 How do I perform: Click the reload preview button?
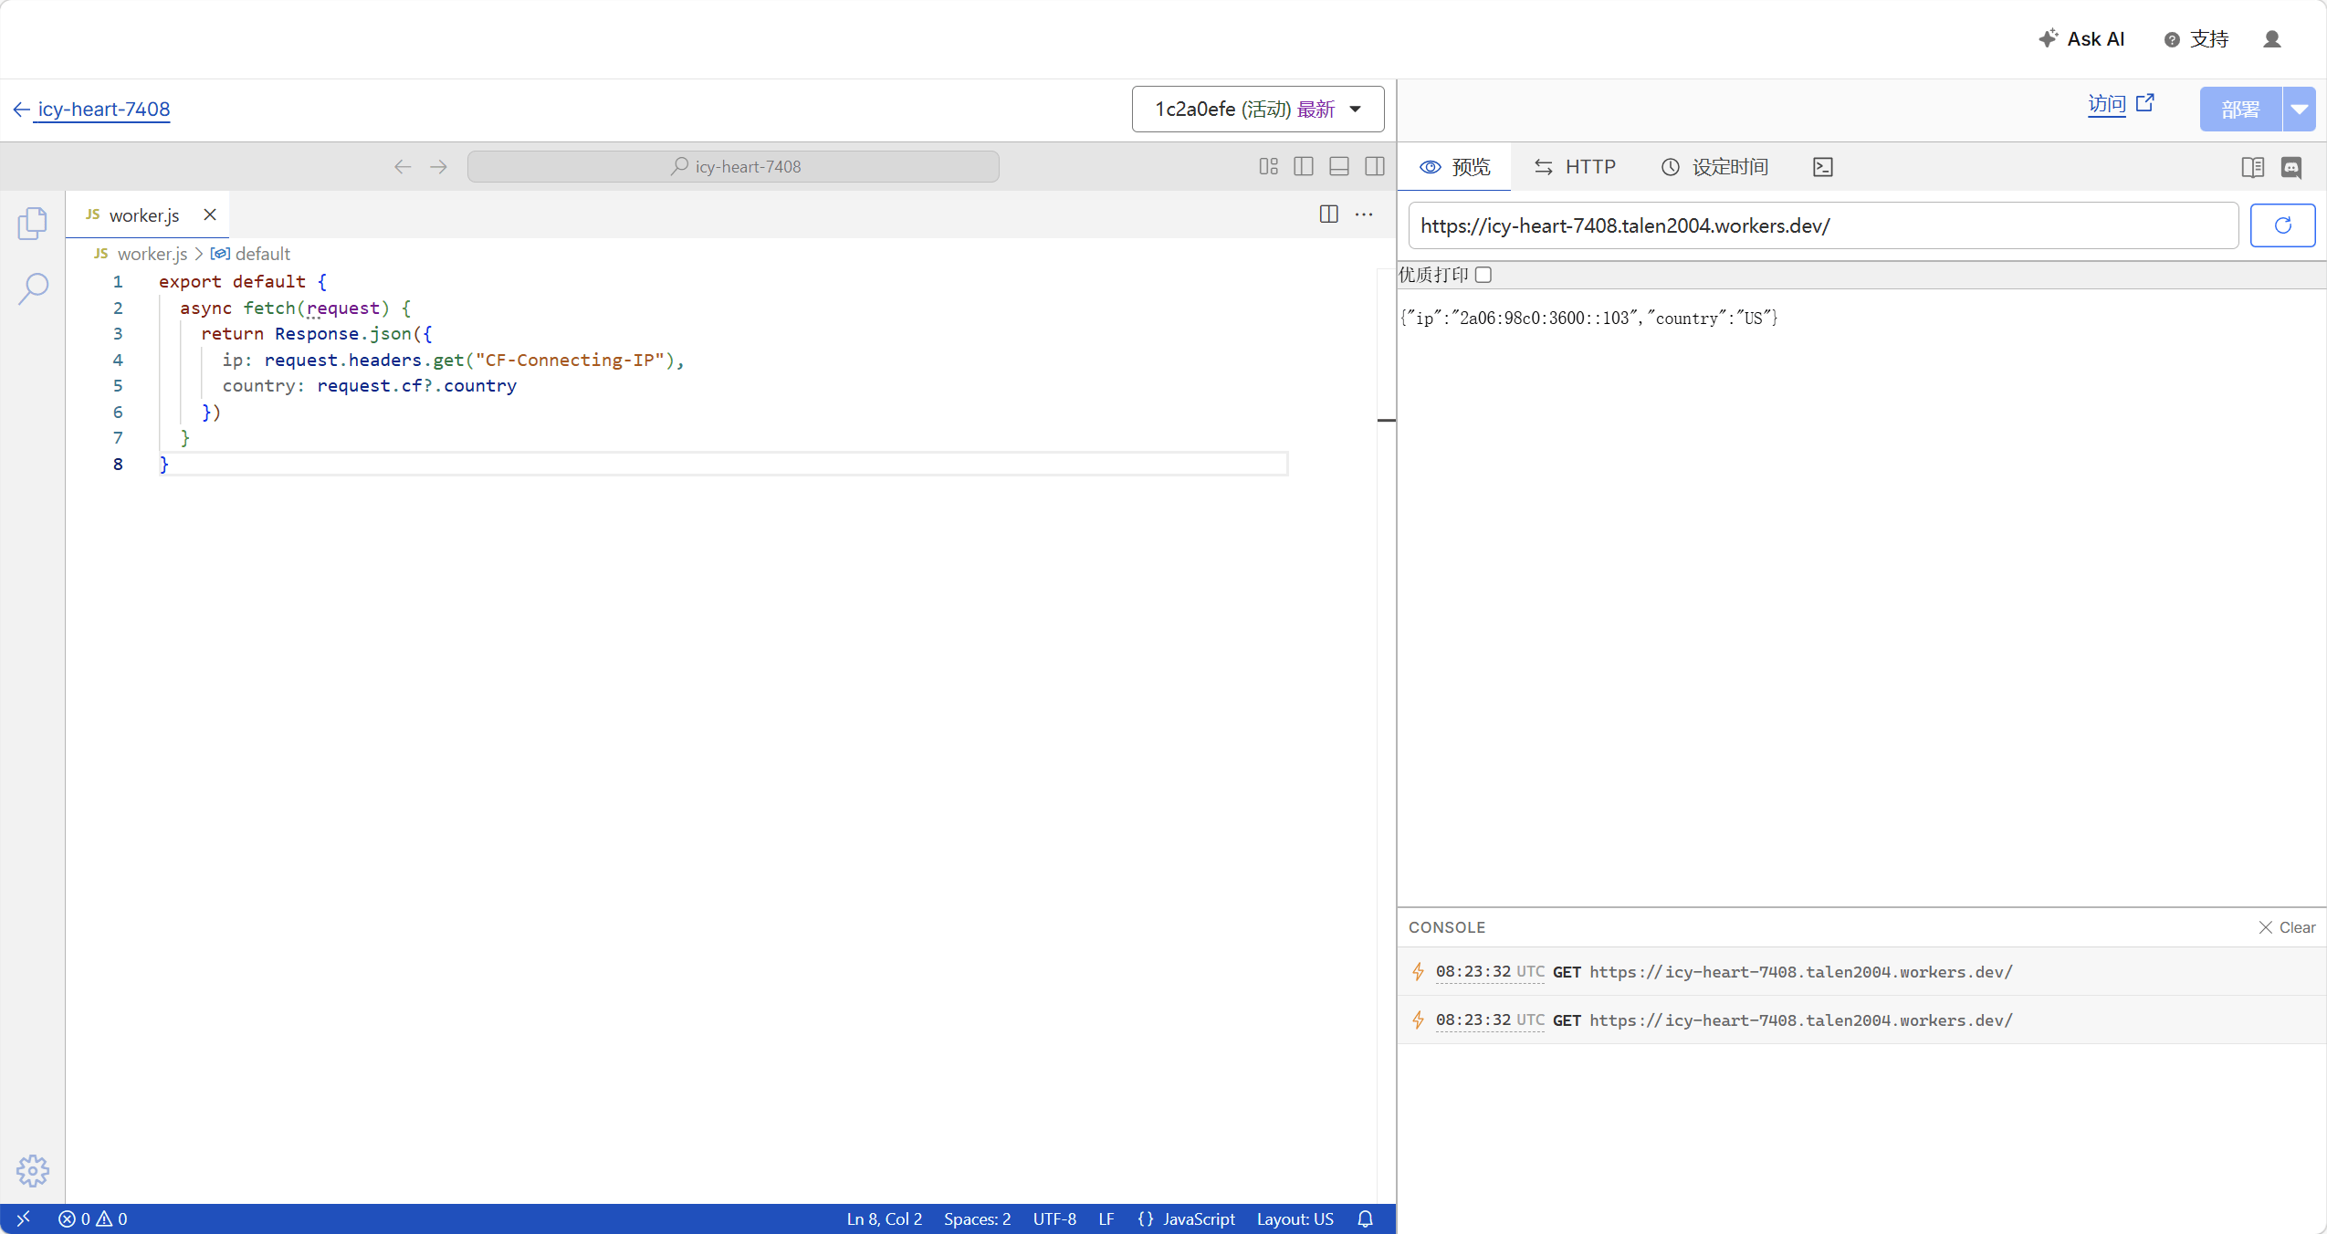point(2282,225)
